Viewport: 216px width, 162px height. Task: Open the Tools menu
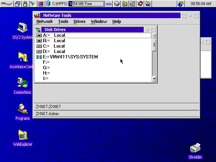coord(63,22)
